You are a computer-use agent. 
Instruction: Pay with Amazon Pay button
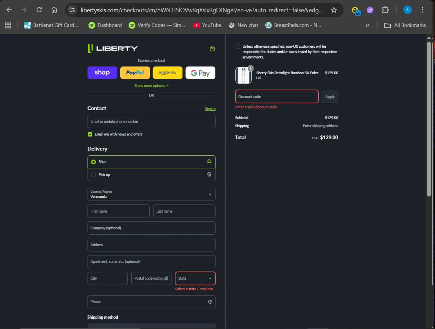(x=168, y=73)
